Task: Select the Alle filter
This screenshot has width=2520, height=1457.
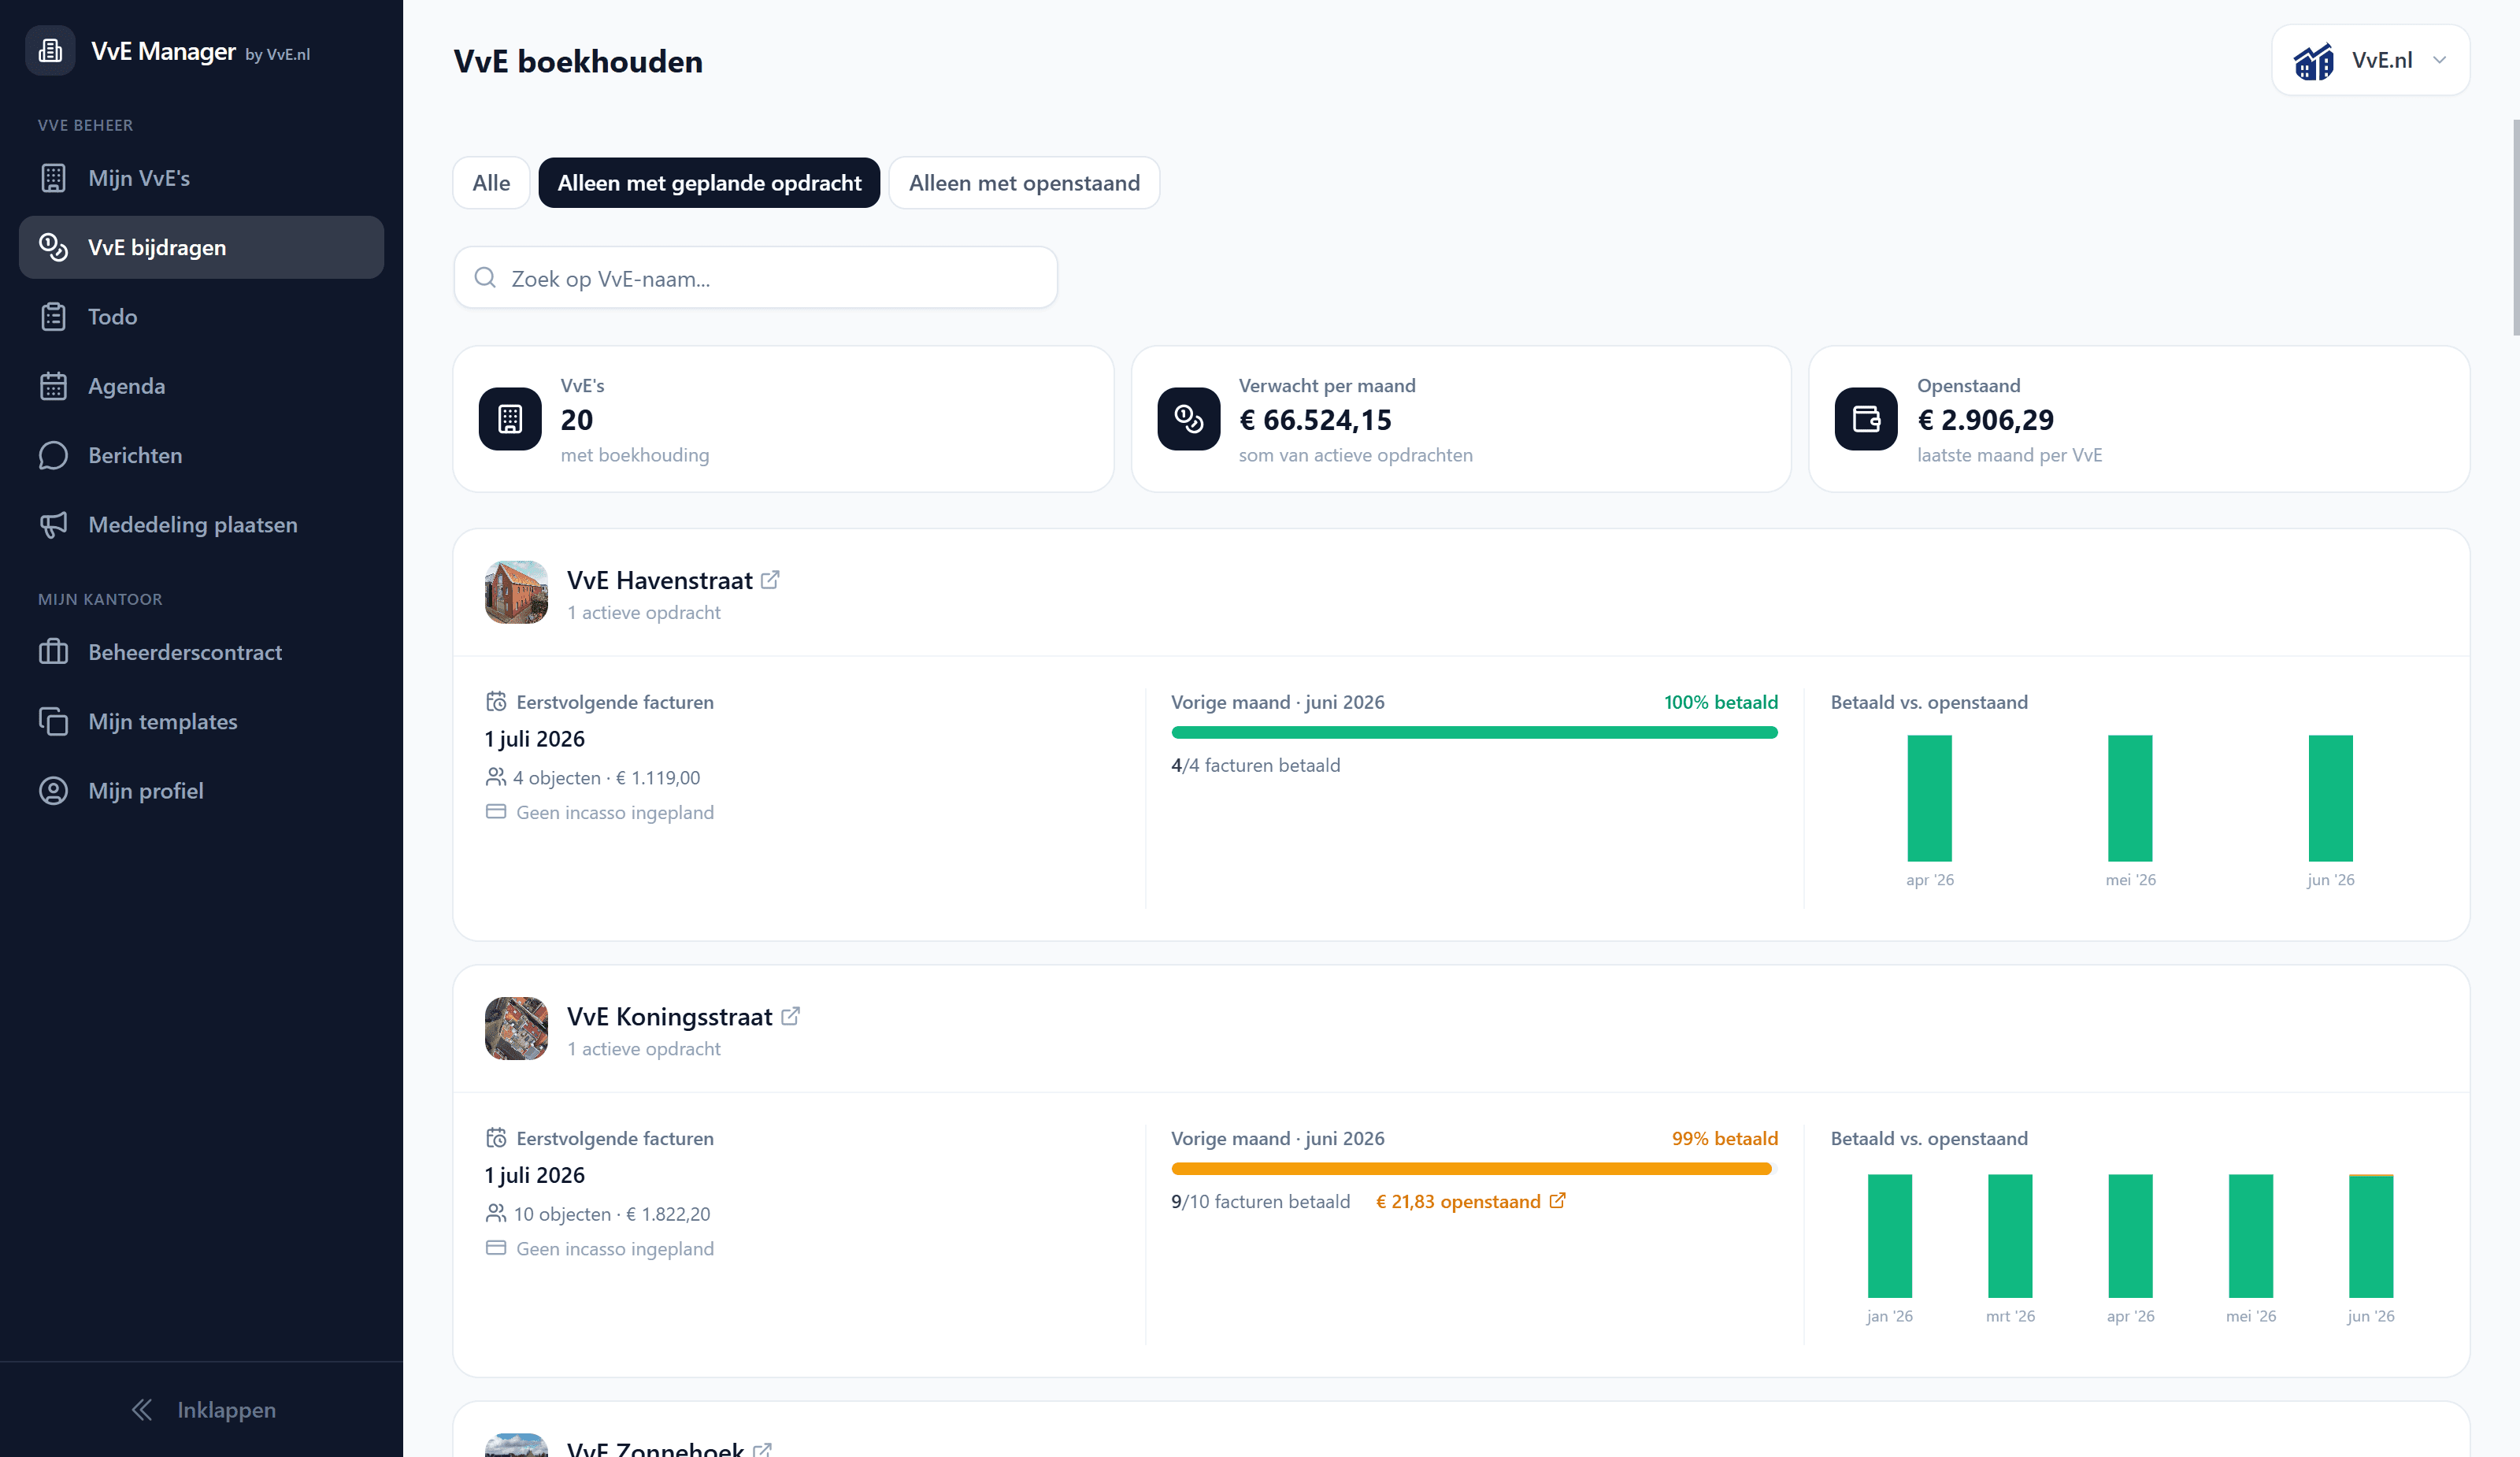Action: click(x=491, y=183)
